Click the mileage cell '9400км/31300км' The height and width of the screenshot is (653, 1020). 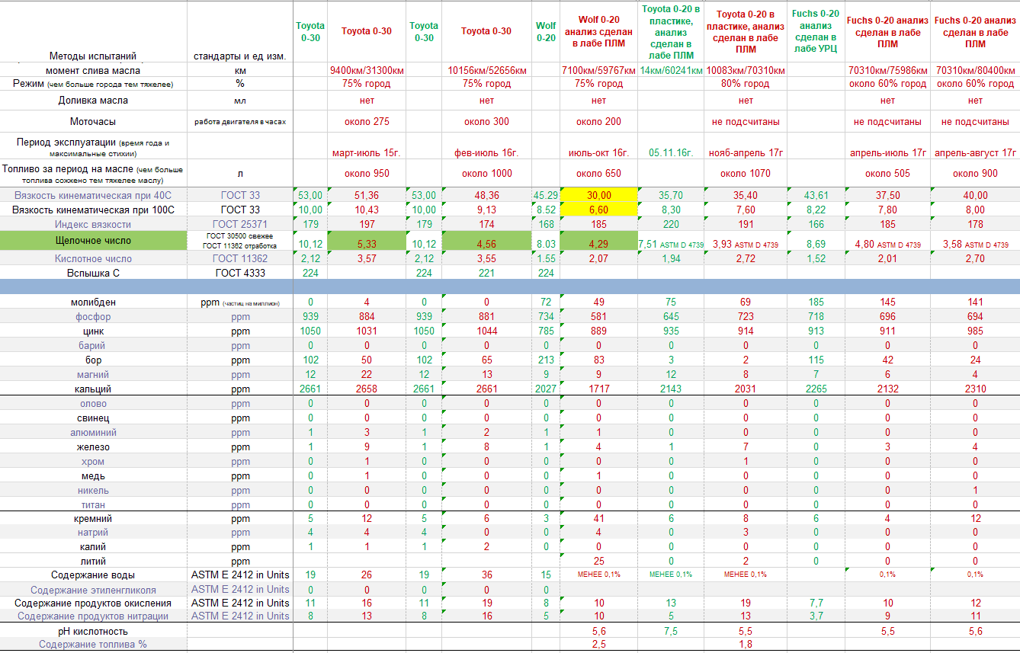[367, 70]
